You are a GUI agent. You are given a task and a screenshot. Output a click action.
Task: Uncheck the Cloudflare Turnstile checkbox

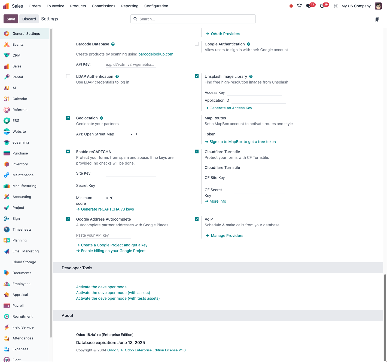coord(197,151)
